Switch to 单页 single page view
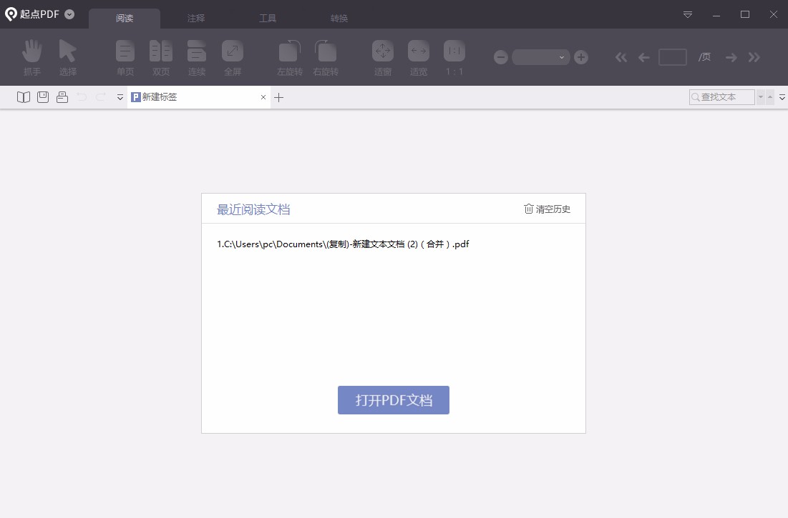The image size is (788, 518). (x=125, y=57)
